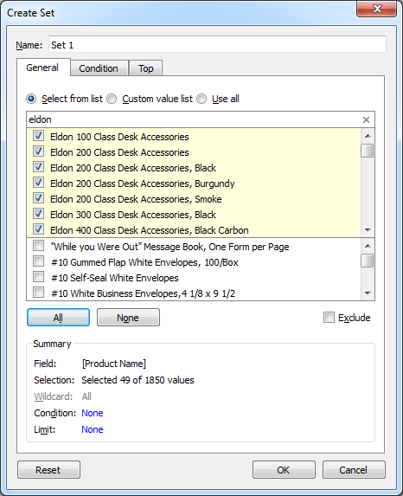The image size is (403, 496).
Task: Click the Reset button
Action: [48, 470]
